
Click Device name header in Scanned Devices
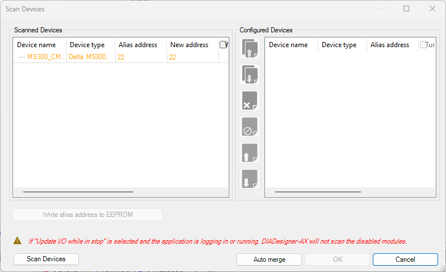point(36,45)
